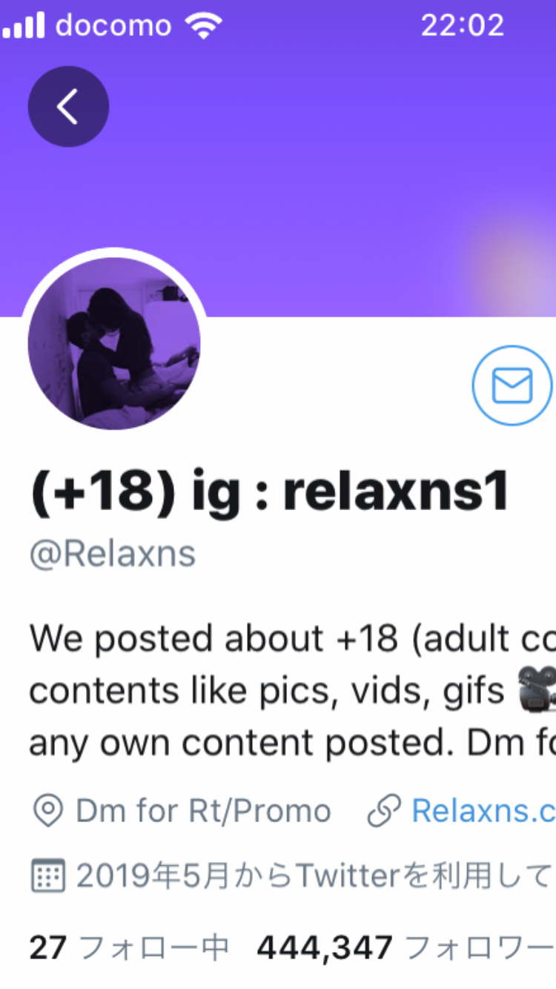Viewport: 556px width, 989px height.
Task: Tap the location pin icon
Action: [48, 811]
